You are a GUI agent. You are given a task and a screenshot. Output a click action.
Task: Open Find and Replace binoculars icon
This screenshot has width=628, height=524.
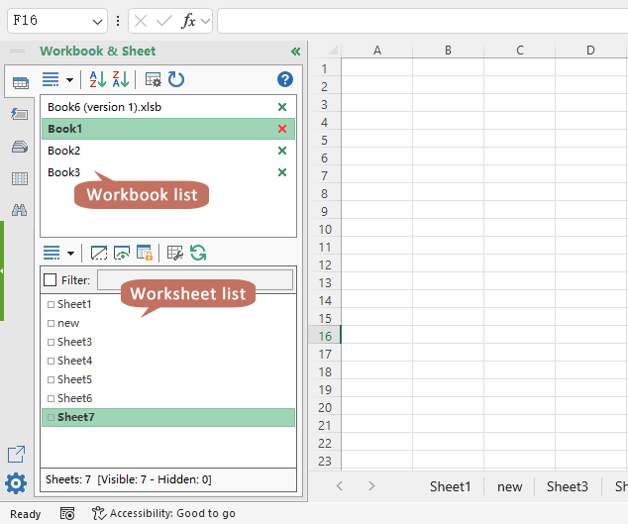[19, 210]
